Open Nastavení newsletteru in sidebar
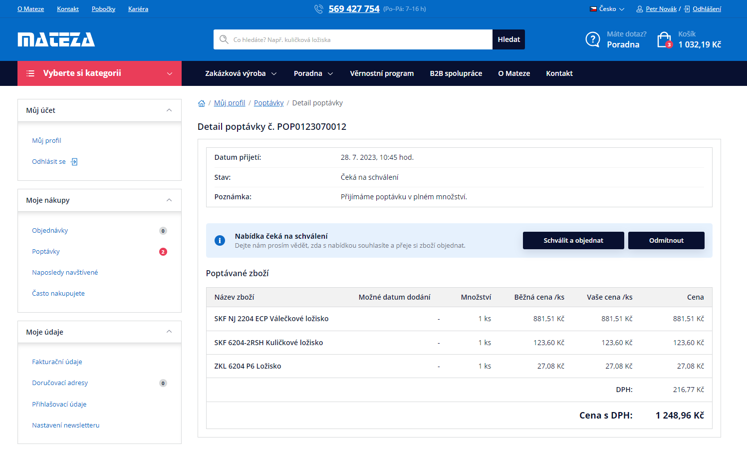Viewport: 747px width, 449px height. click(x=66, y=426)
